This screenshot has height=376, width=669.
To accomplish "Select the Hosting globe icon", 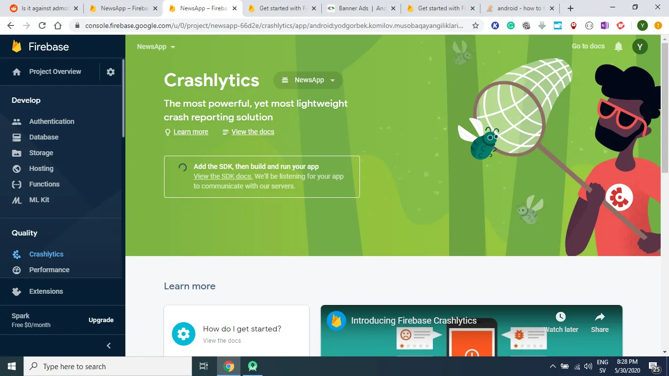I will 17,168.
